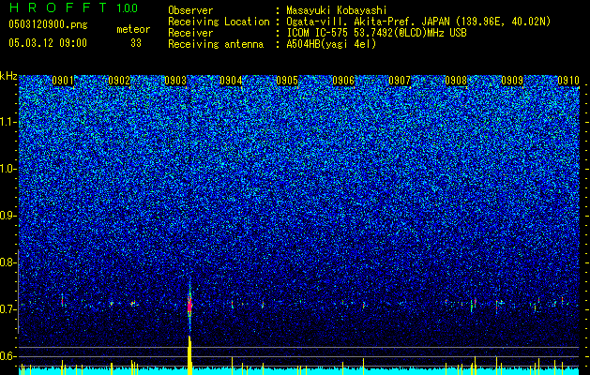Click the receiving location Ogata-vill. Akita-Pref. text
The image size is (590, 375).
click(418, 22)
